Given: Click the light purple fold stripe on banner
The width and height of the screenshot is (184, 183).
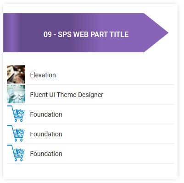Looking at the screenshot, I should point(13,32).
